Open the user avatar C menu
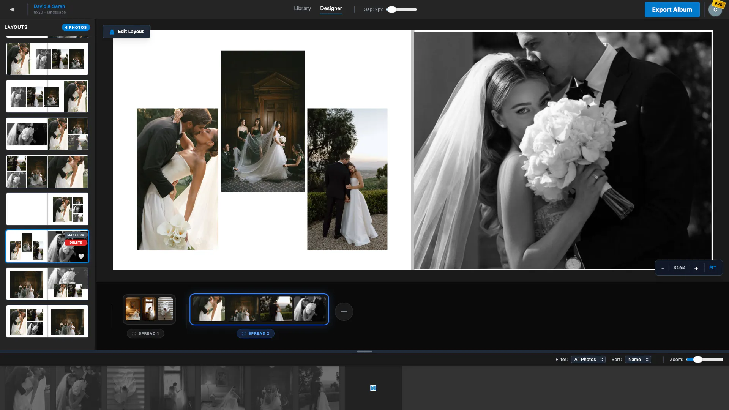This screenshot has height=410, width=729. [715, 10]
